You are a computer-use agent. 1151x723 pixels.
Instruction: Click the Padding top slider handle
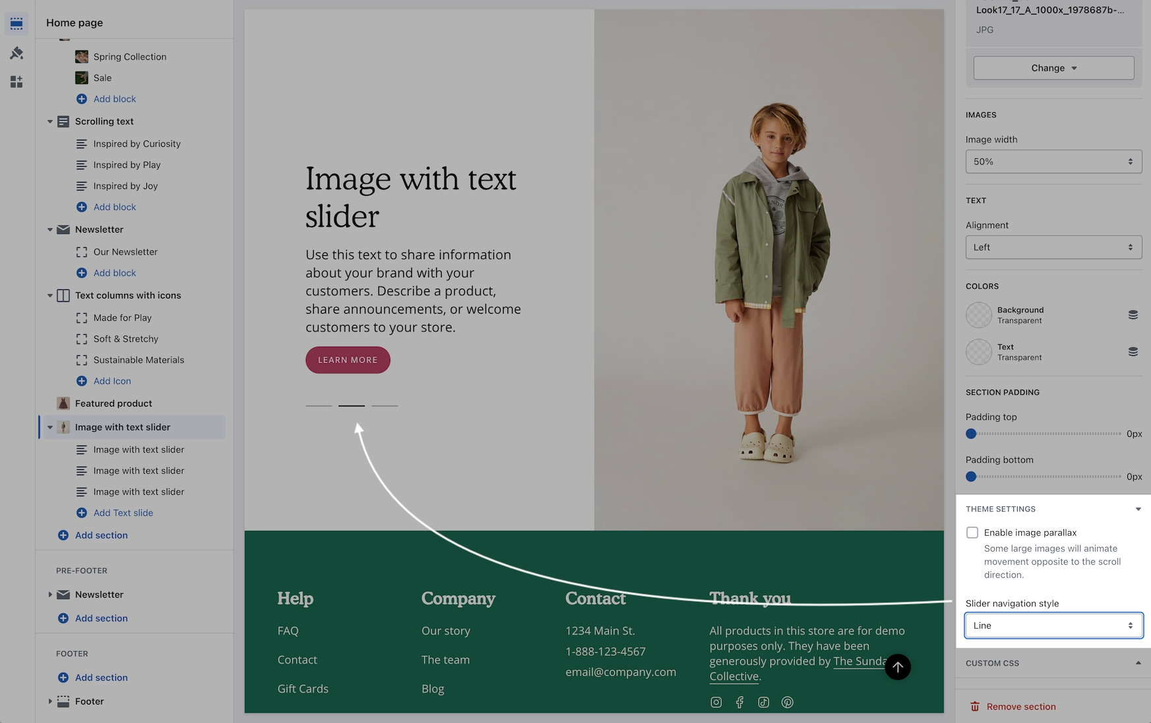pyautogui.click(x=971, y=434)
